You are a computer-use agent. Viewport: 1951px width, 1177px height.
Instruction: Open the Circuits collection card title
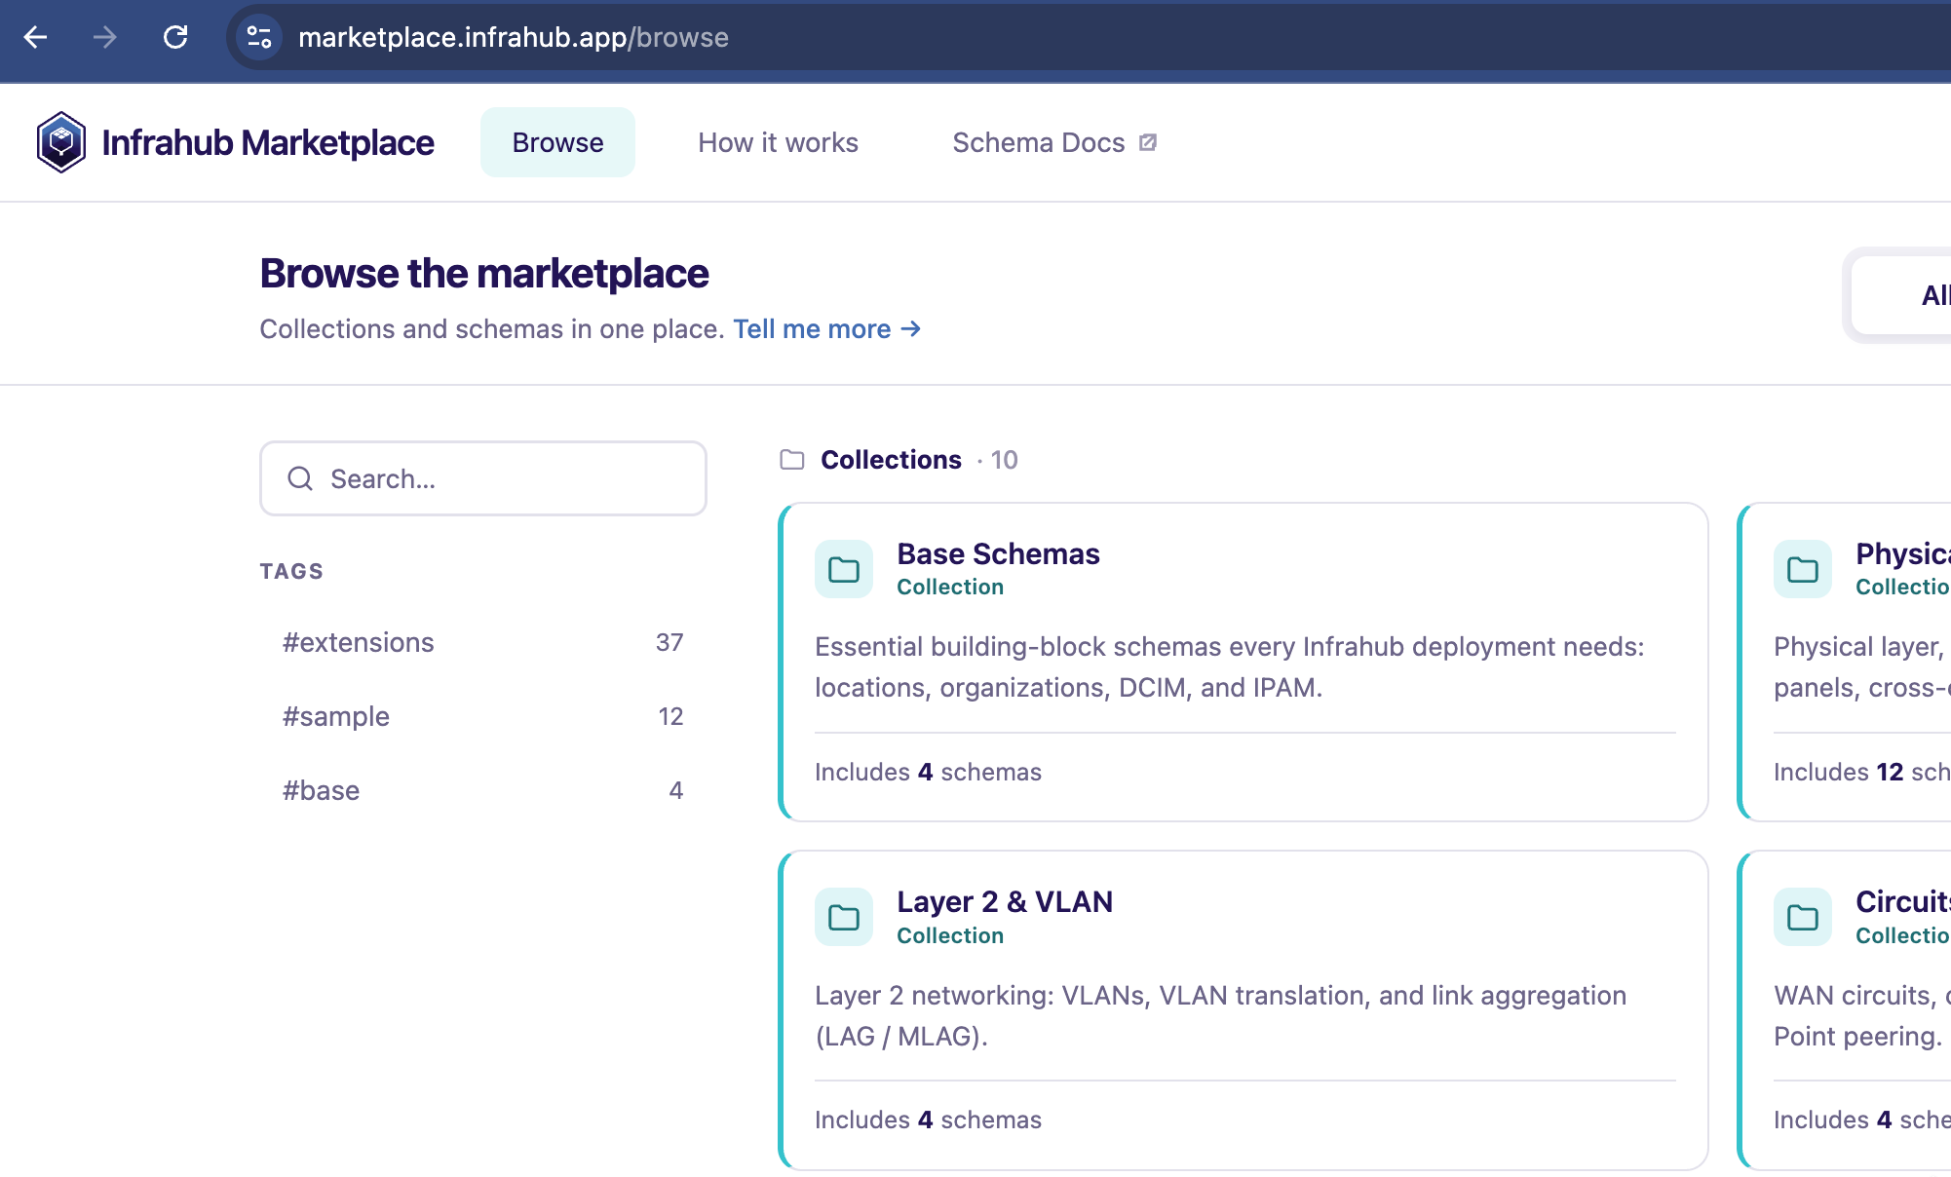1903,901
